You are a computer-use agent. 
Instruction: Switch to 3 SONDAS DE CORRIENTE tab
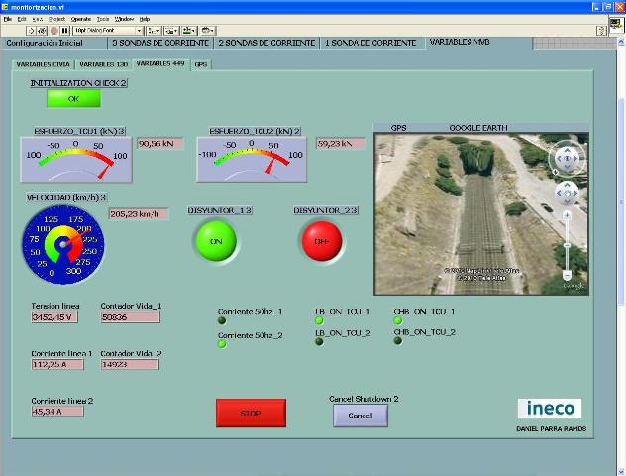[x=160, y=43]
